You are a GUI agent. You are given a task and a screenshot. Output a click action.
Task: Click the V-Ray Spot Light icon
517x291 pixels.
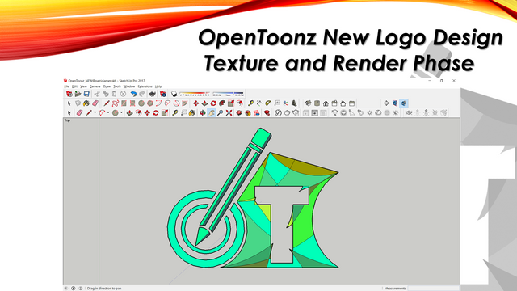(x=352, y=113)
